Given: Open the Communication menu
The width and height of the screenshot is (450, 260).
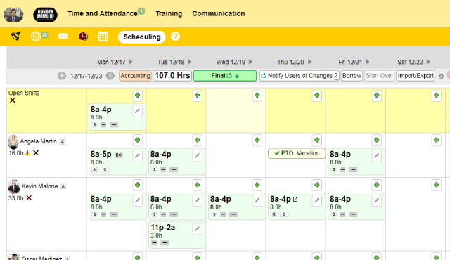Looking at the screenshot, I should 219,13.
